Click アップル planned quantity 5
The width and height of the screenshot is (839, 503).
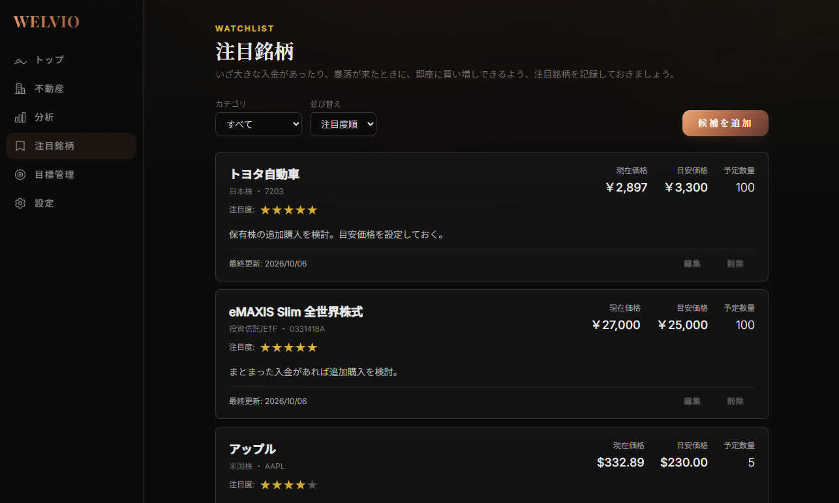[x=751, y=463]
